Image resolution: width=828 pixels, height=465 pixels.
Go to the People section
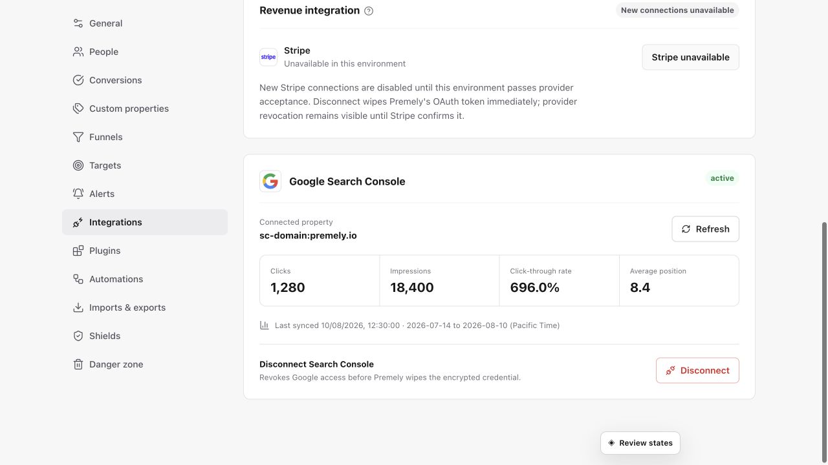coord(145,52)
